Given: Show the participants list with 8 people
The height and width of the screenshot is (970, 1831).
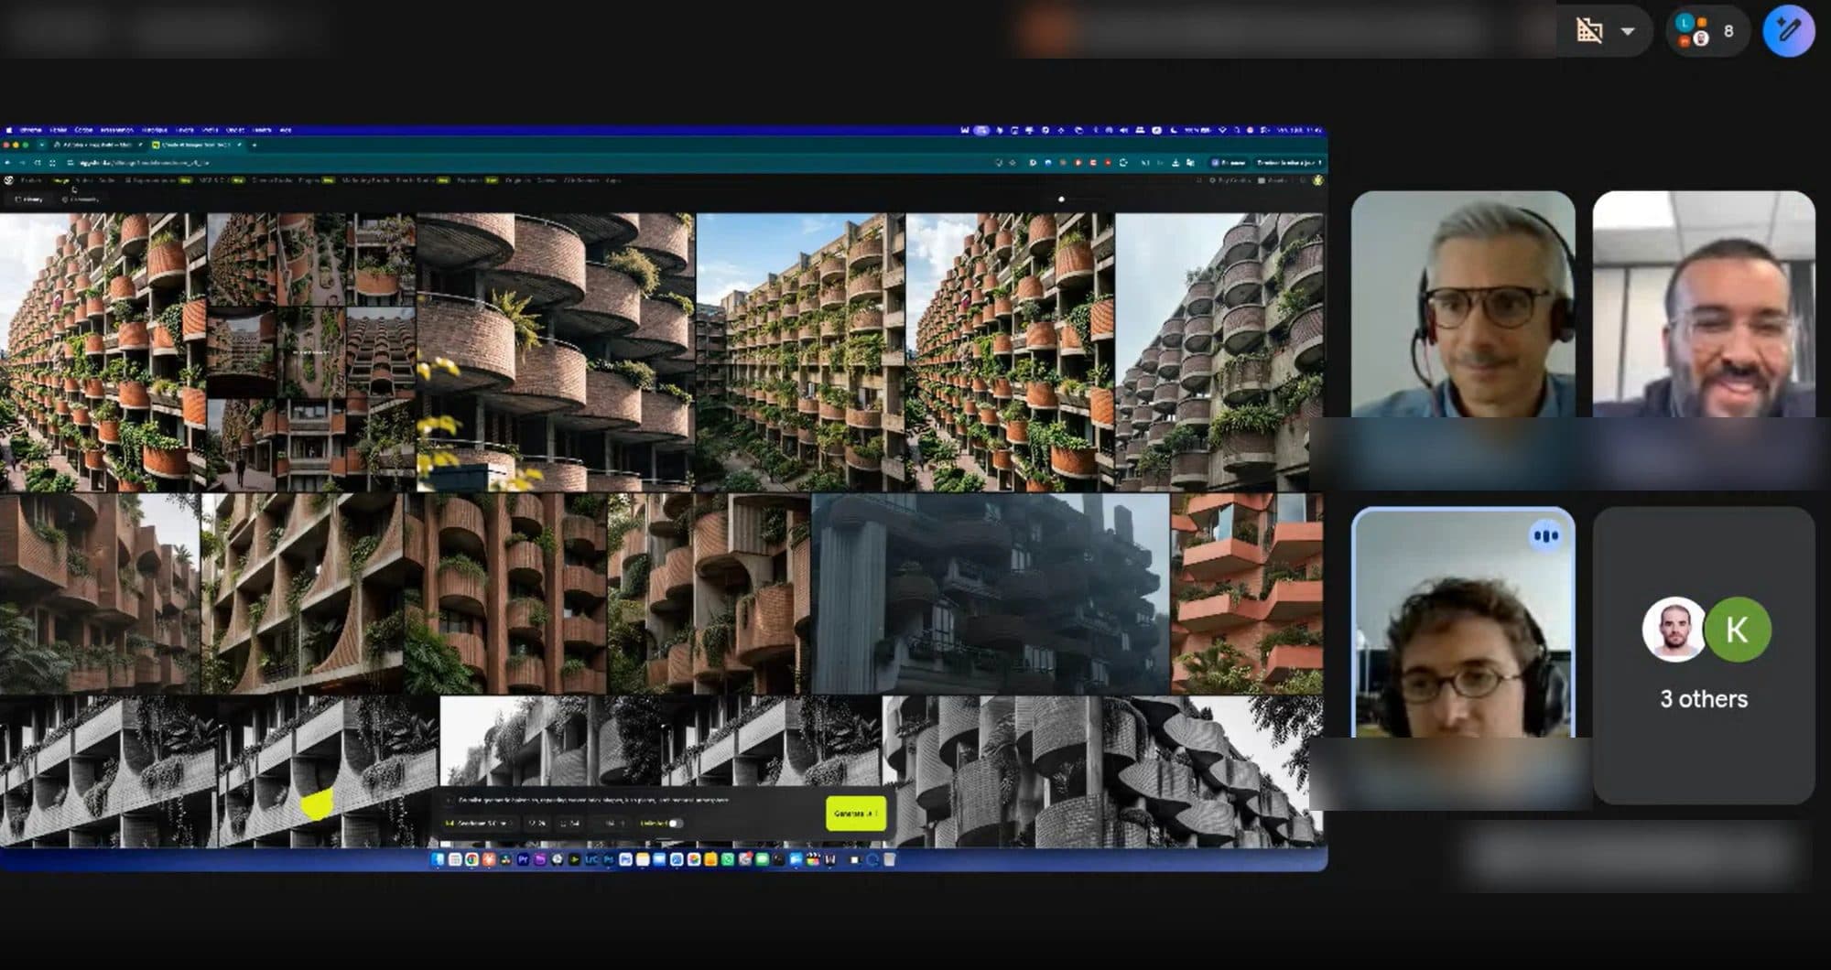Looking at the screenshot, I should pos(1706,30).
